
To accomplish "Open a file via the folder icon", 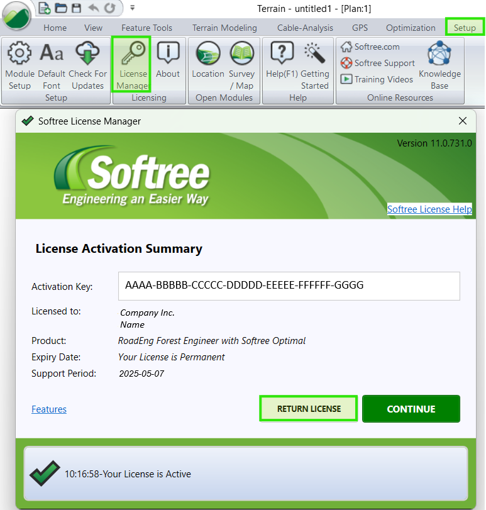I will click(x=61, y=8).
